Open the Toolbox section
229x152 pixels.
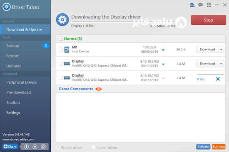pyautogui.click(x=13, y=103)
